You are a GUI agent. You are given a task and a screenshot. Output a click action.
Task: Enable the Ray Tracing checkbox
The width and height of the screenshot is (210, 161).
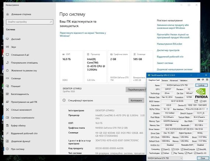click(172, 153)
